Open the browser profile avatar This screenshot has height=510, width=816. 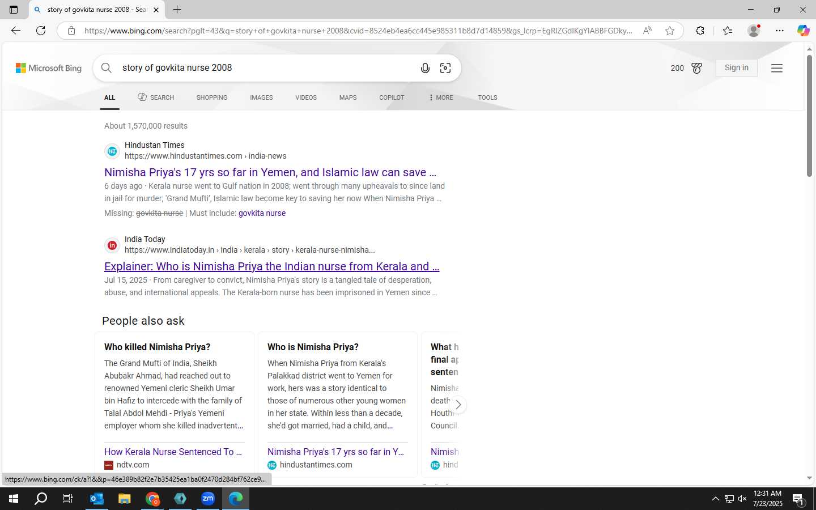754,31
